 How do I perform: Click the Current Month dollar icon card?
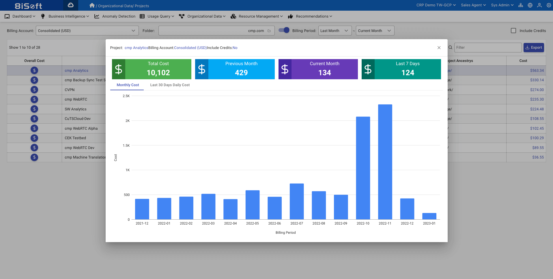[x=285, y=69]
